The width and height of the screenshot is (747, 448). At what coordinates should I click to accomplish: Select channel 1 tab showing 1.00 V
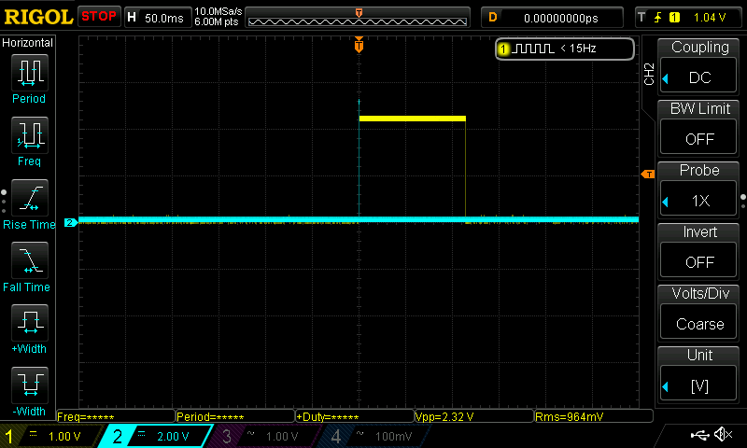click(50, 436)
